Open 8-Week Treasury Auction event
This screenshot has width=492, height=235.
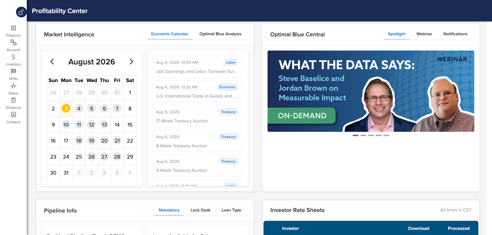pyautogui.click(x=197, y=141)
